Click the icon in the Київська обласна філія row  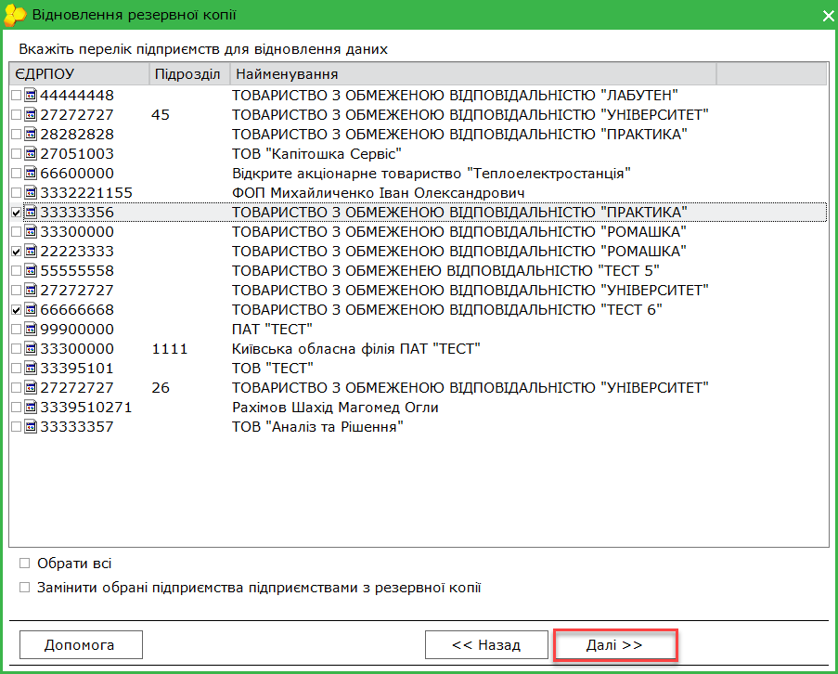tap(31, 349)
